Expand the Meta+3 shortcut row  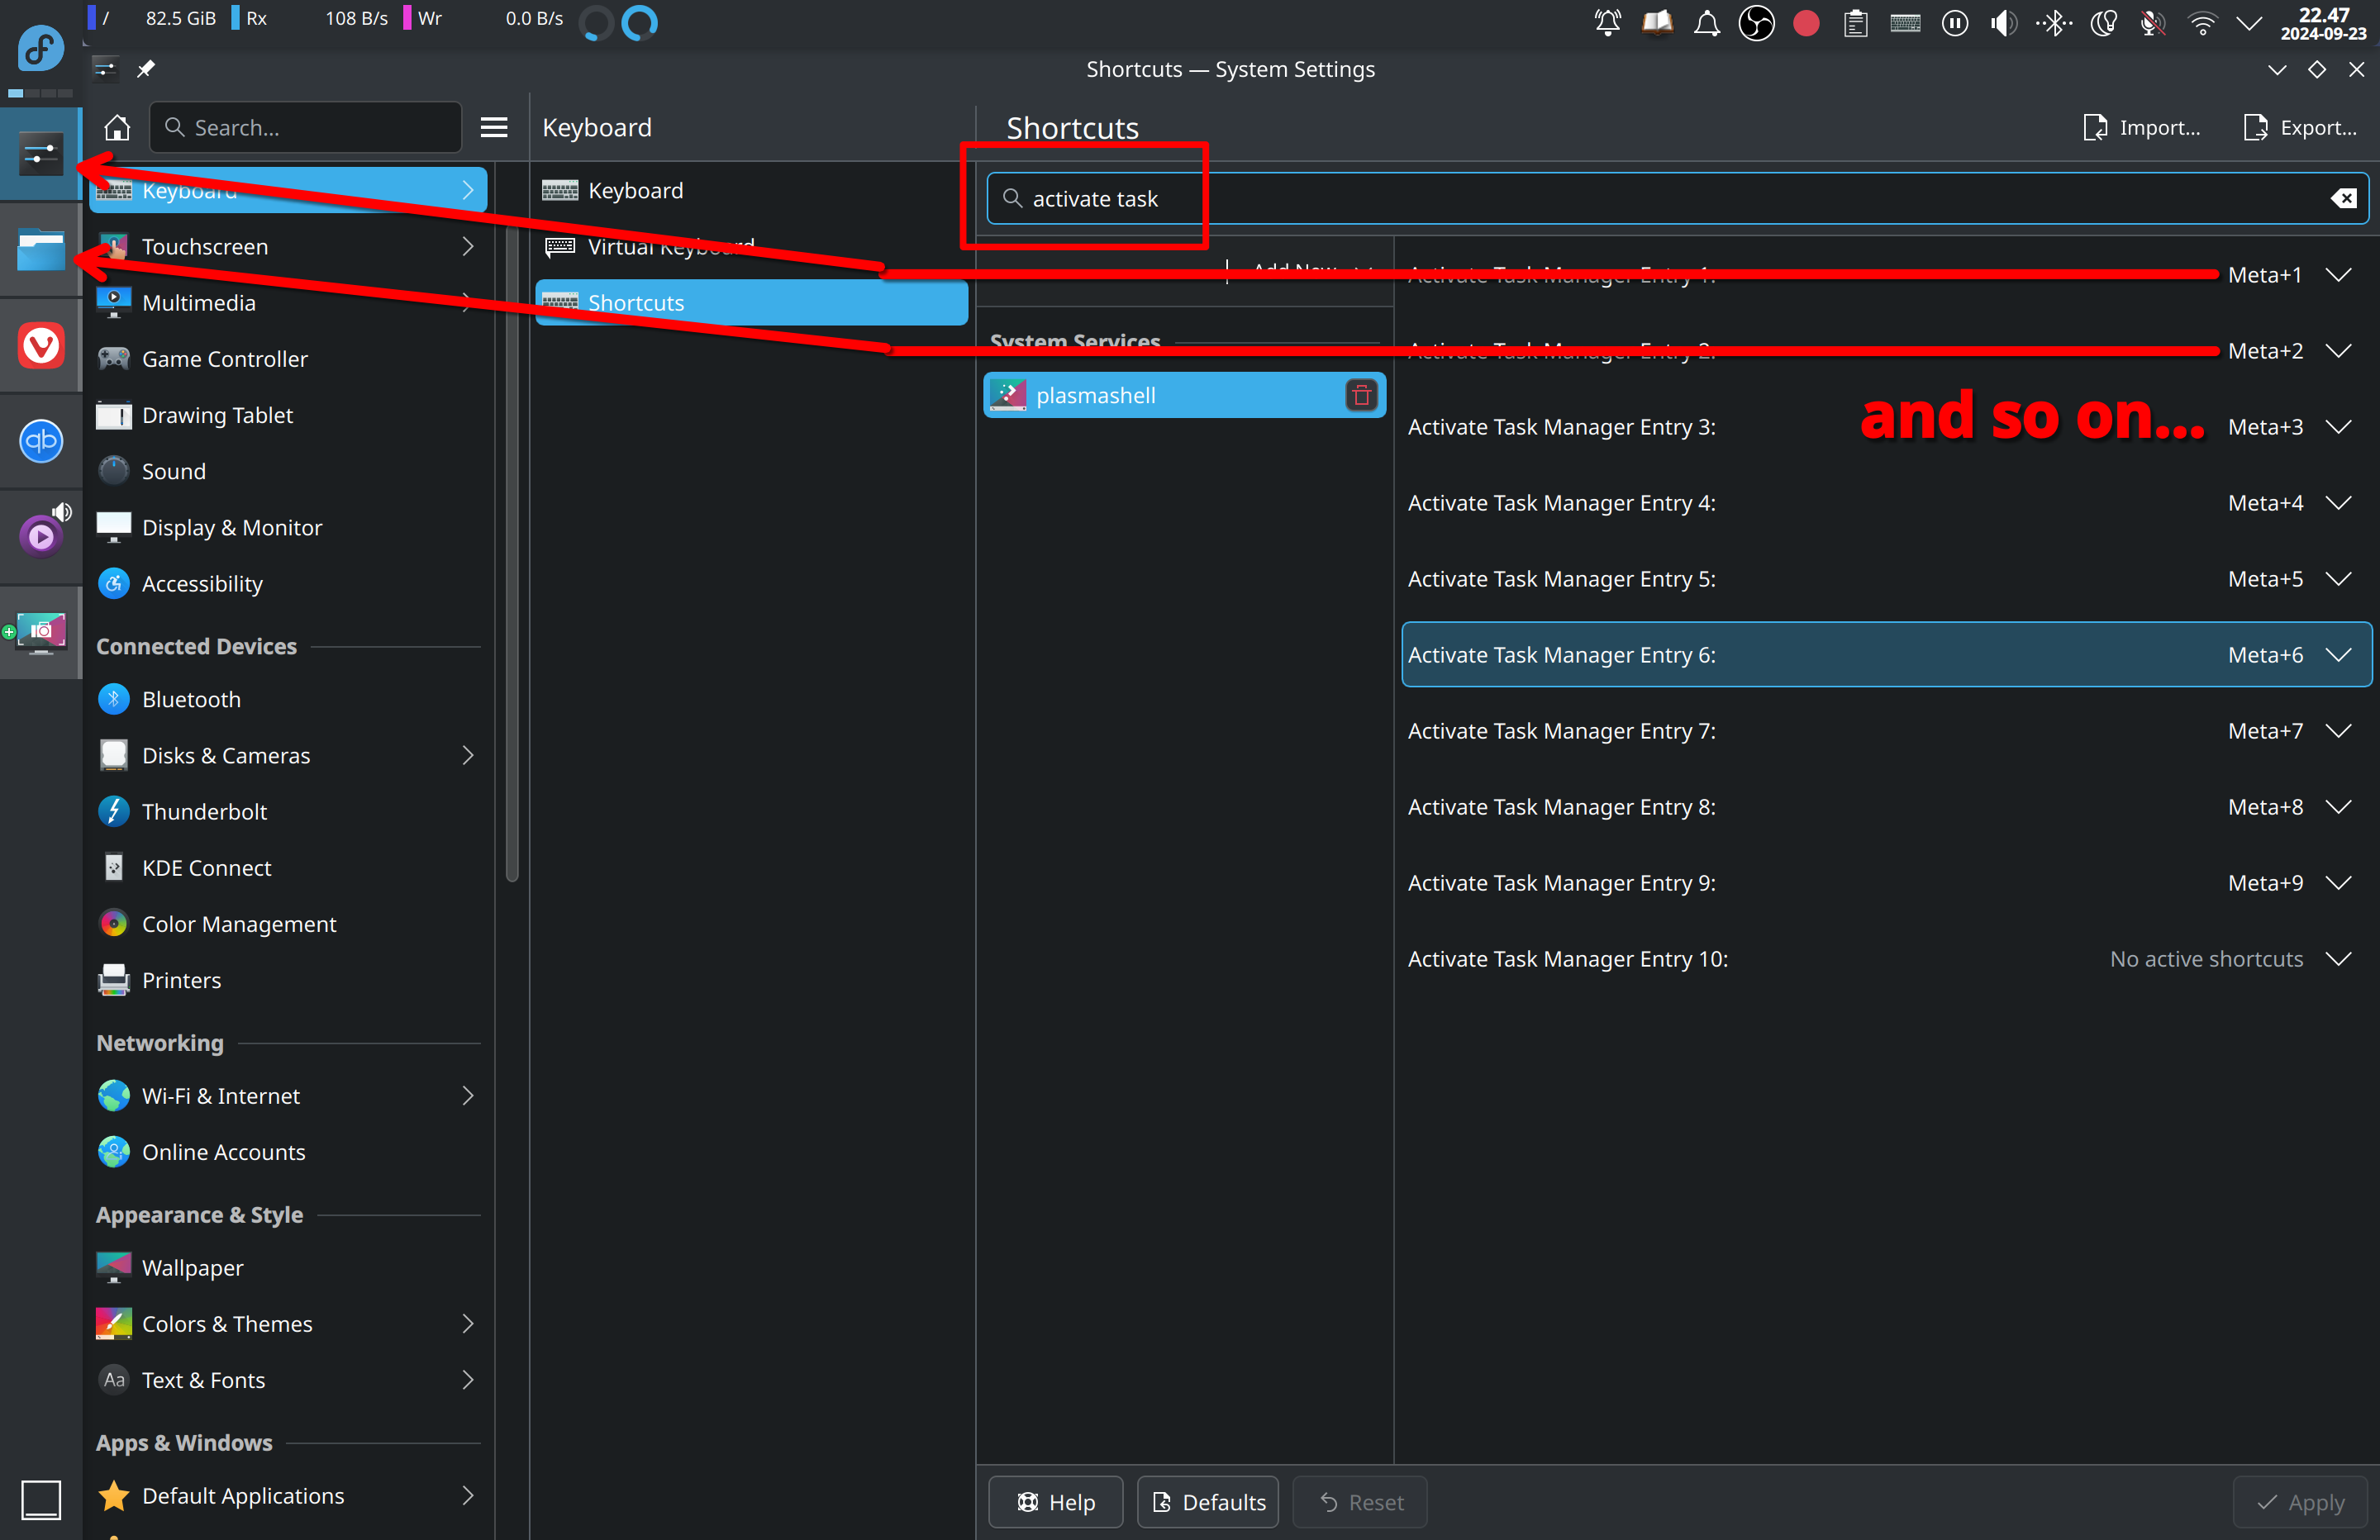coord(2338,426)
